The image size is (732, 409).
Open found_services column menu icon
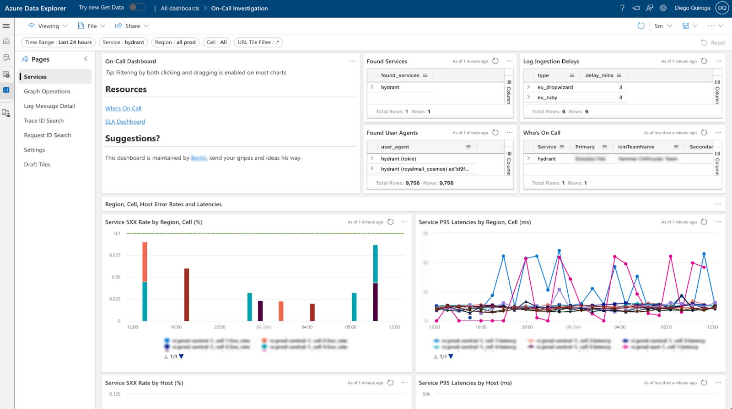(x=425, y=75)
